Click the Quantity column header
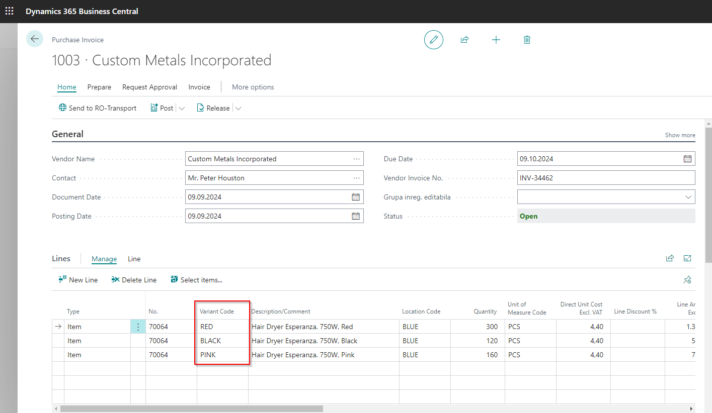 (485, 312)
